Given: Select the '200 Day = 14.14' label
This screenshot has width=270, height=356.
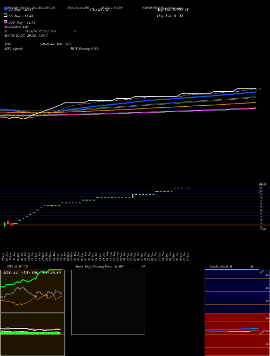Looking at the screenshot, I should pos(22,23).
